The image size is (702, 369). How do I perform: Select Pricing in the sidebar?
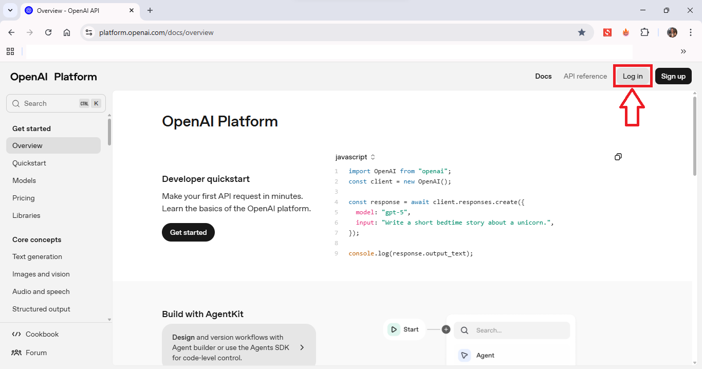(x=24, y=198)
